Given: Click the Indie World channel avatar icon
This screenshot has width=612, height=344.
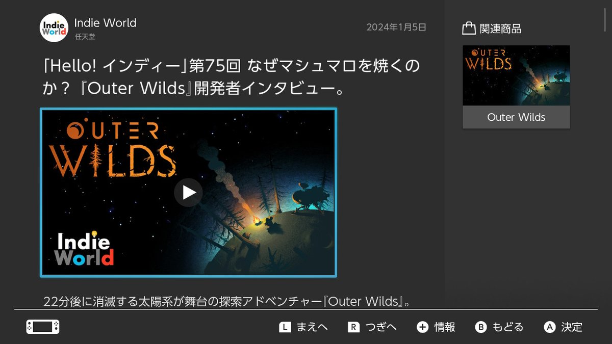Looking at the screenshot, I should [x=54, y=28].
